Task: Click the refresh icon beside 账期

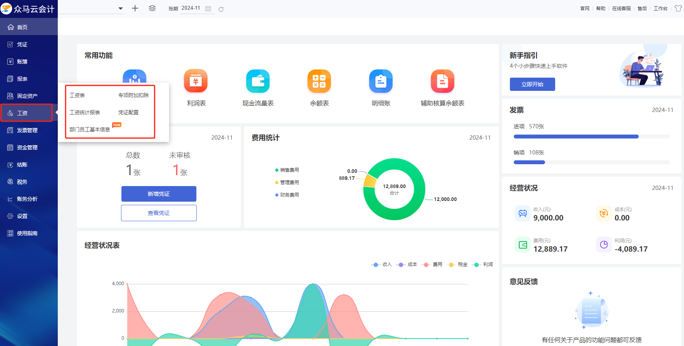Action: point(221,9)
